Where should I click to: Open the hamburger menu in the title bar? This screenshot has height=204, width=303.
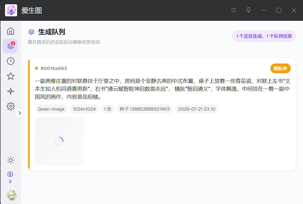coord(233,10)
